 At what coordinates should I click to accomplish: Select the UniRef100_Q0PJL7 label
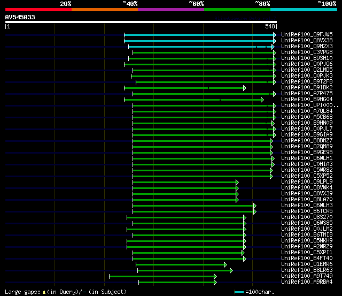pyautogui.click(x=307, y=128)
